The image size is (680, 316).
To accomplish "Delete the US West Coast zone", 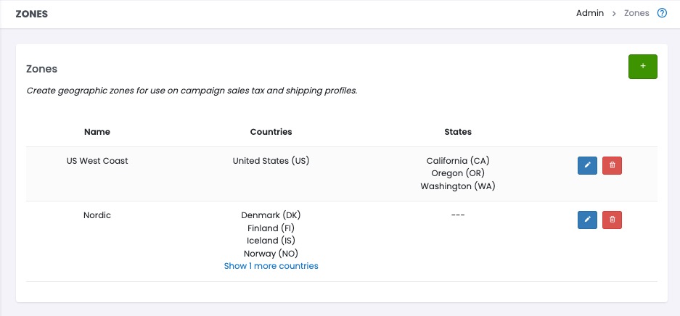I will click(x=613, y=166).
